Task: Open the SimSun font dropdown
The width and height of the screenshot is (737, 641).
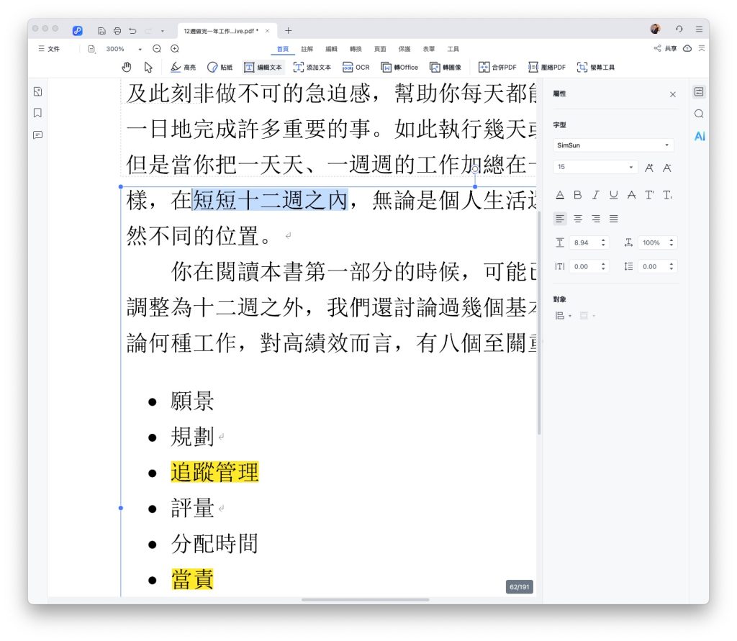Action: [613, 145]
